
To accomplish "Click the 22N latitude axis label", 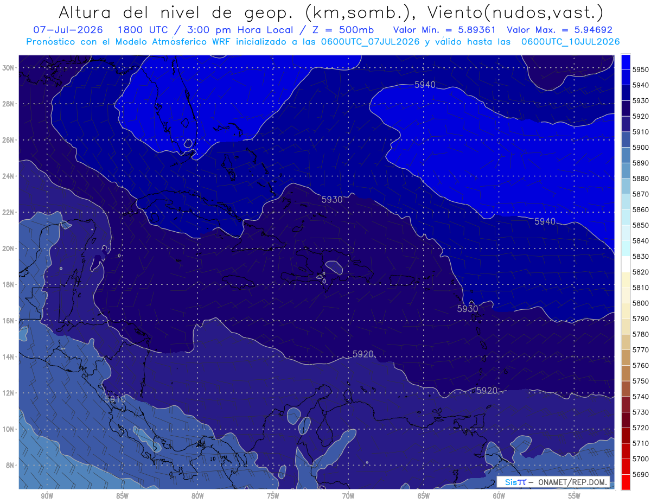I will point(8,212).
